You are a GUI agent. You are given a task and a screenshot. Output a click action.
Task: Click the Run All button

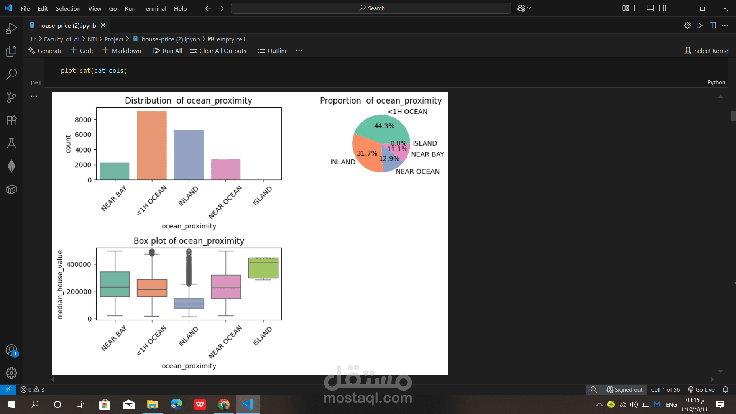(x=168, y=51)
